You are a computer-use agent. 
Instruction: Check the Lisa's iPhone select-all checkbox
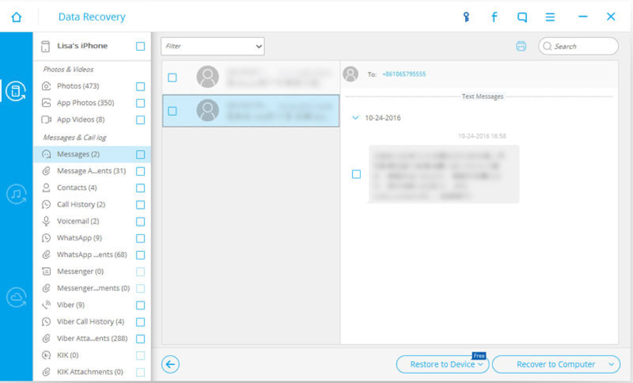pyautogui.click(x=140, y=46)
